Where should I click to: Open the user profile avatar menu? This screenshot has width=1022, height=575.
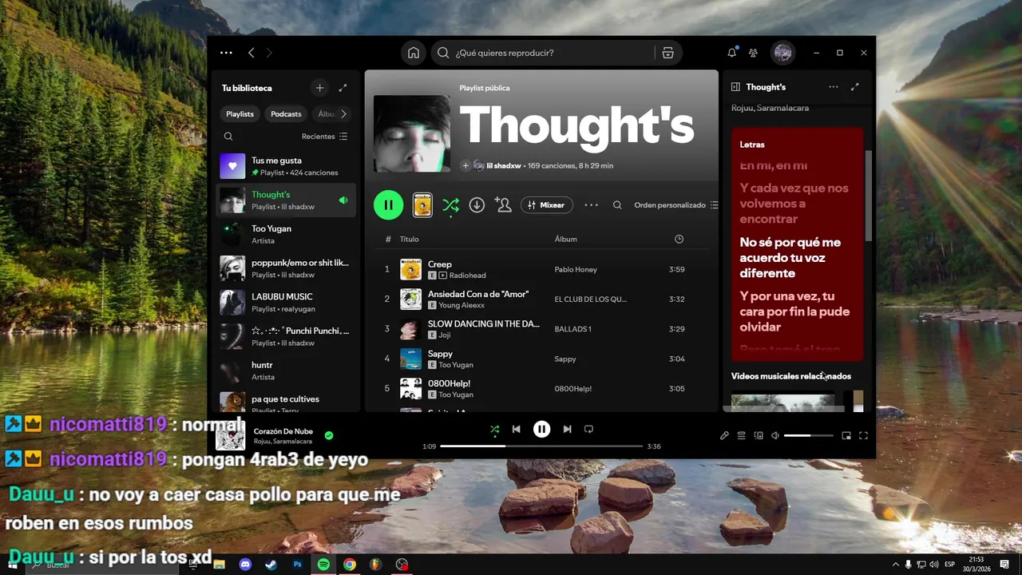click(782, 53)
